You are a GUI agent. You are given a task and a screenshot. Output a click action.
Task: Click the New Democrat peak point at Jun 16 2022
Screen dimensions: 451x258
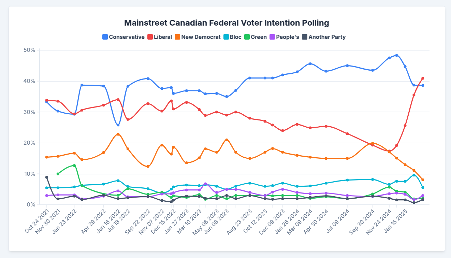[118, 134]
